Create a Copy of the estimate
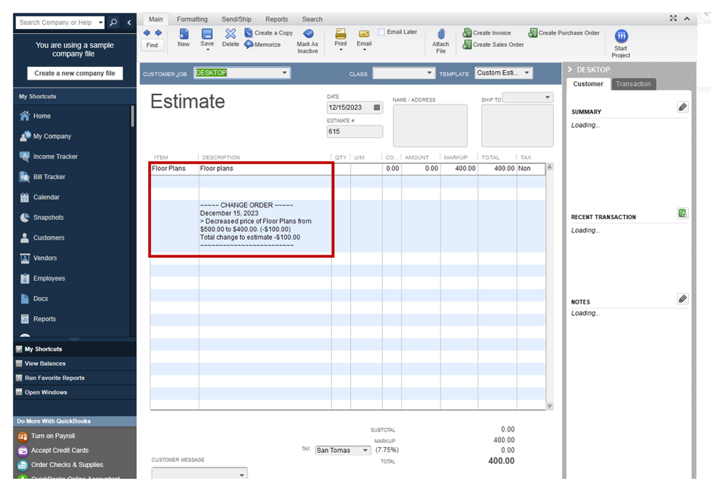The width and height of the screenshot is (711, 494). coord(269,33)
